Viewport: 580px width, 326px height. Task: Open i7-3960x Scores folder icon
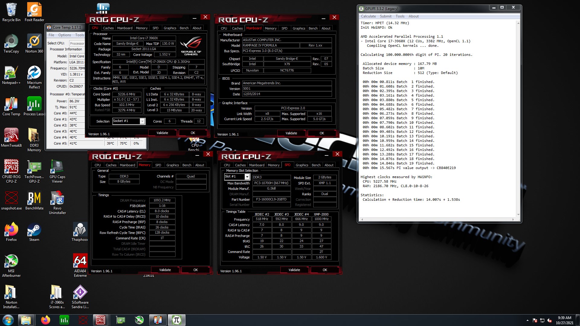[x=57, y=297]
